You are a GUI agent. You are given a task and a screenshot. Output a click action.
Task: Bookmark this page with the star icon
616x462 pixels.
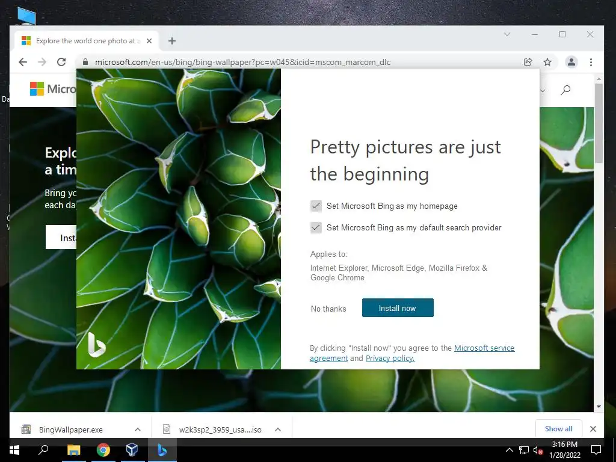point(547,62)
